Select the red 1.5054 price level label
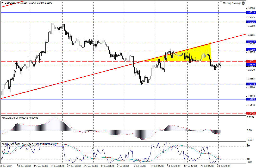This screenshot has height=168, width=256. tap(251, 113)
